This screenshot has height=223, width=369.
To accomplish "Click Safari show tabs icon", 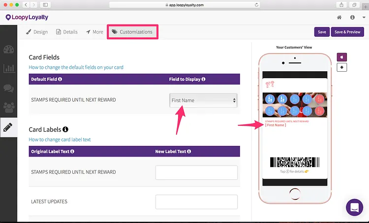I will coord(354,5).
